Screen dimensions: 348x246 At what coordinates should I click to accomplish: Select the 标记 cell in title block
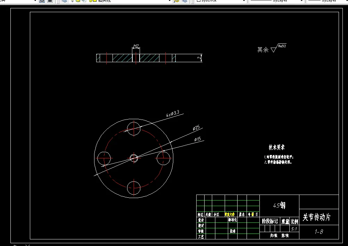point(200,214)
